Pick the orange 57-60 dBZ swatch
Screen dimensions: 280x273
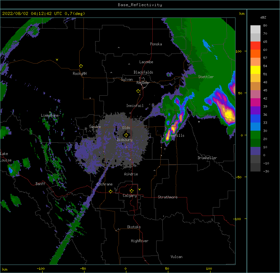255,54
